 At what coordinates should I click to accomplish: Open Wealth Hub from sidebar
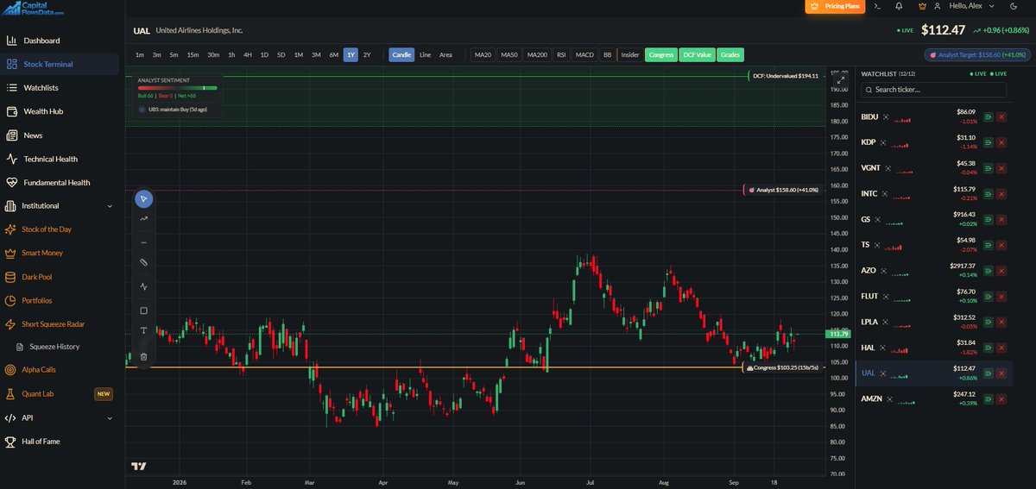tap(60, 111)
